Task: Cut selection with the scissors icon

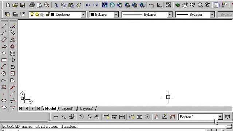Action: click(56, 5)
